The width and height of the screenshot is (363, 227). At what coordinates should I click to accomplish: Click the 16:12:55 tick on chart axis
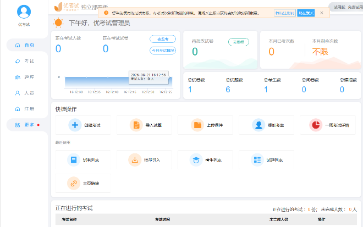pos(166,92)
